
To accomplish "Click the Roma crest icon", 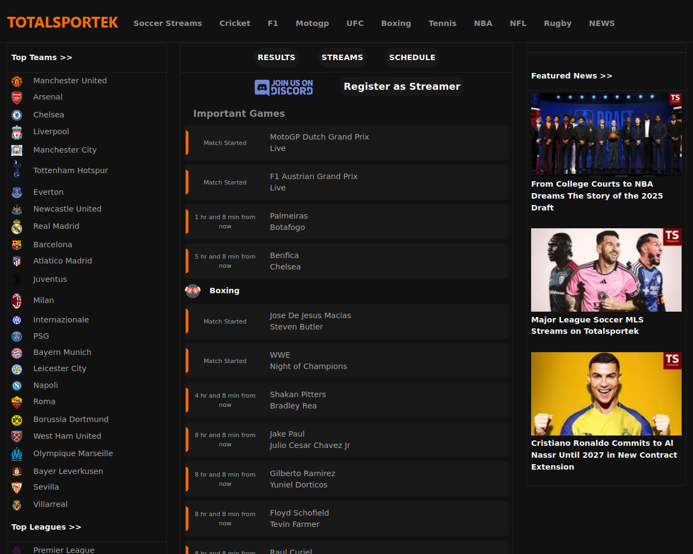I will point(17,402).
